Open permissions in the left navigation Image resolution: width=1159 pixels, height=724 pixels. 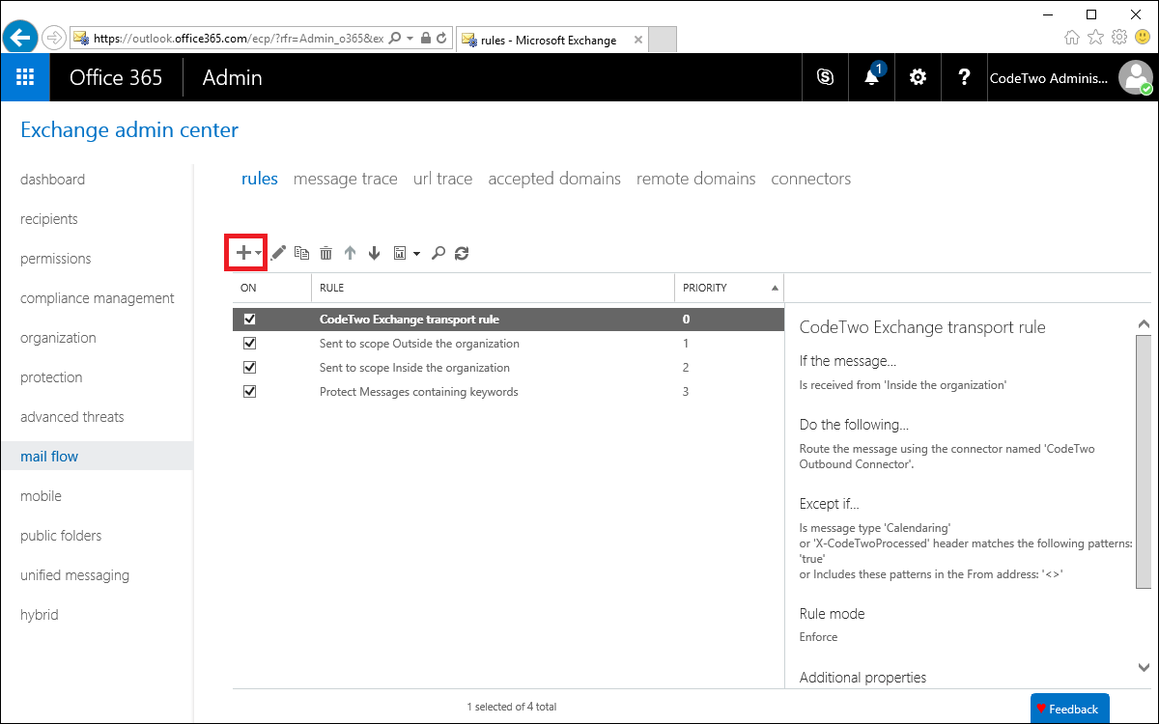56,259
